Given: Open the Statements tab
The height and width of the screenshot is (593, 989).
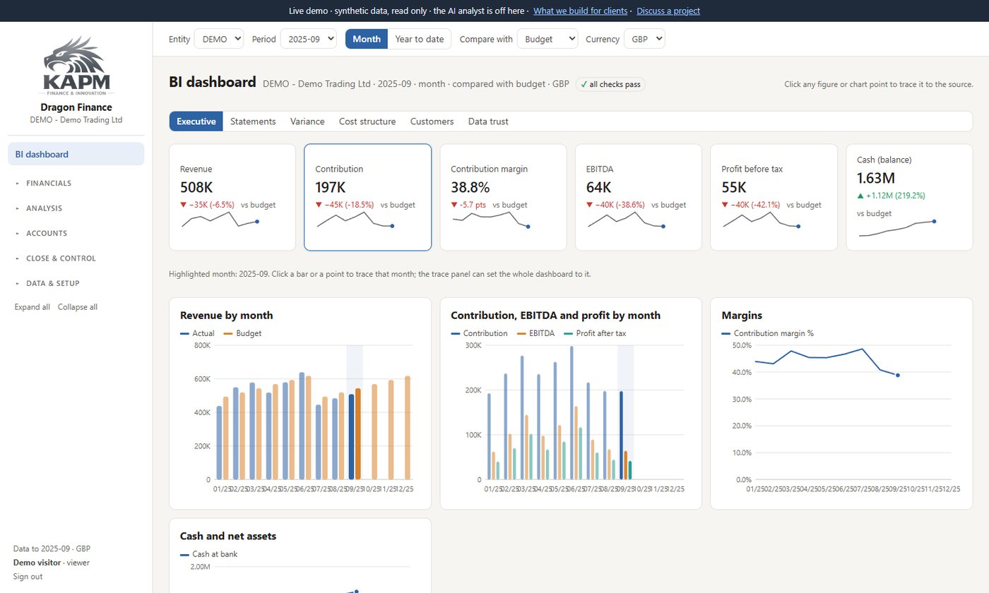Looking at the screenshot, I should coord(253,121).
